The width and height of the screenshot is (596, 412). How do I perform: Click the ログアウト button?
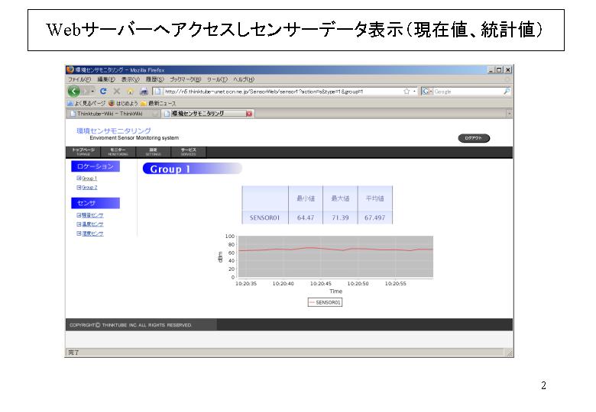coord(474,138)
